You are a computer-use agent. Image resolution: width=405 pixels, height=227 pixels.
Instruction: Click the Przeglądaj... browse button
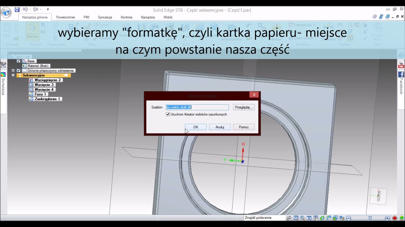[244, 107]
